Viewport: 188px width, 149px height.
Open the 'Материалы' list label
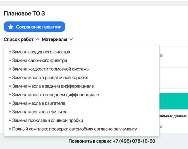(x=54, y=39)
